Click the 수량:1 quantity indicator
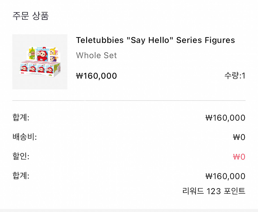258x212 pixels. (x=235, y=76)
